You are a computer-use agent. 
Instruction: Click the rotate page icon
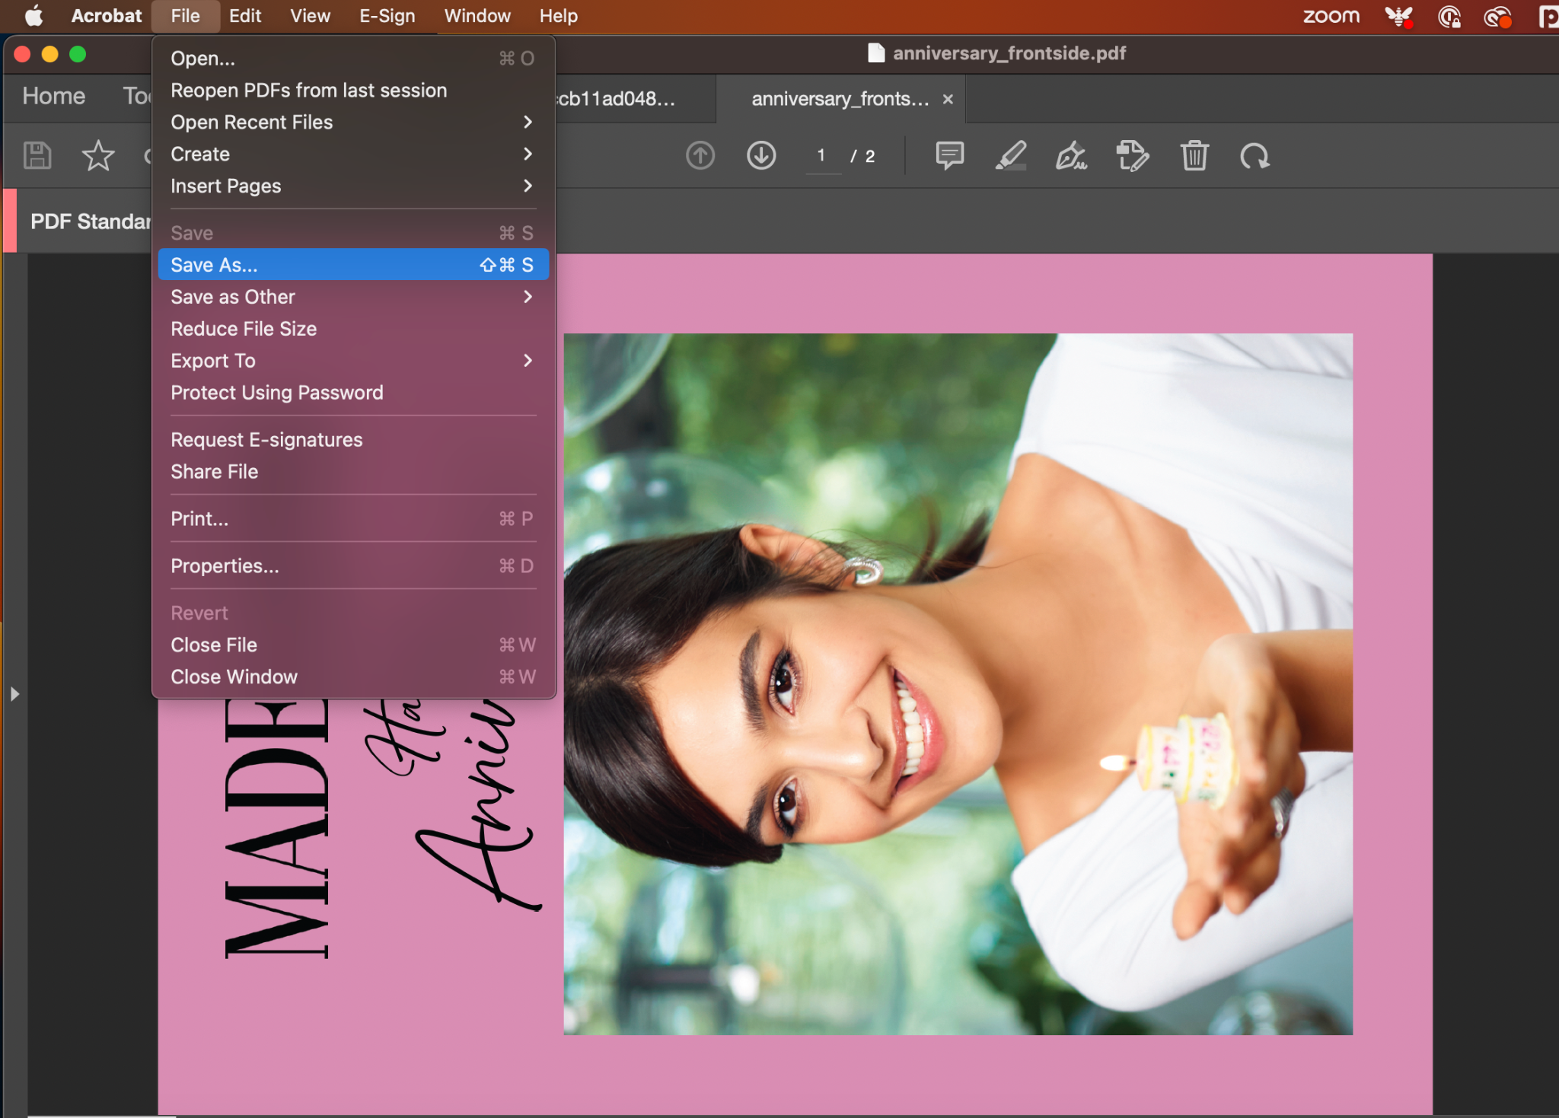1254,156
